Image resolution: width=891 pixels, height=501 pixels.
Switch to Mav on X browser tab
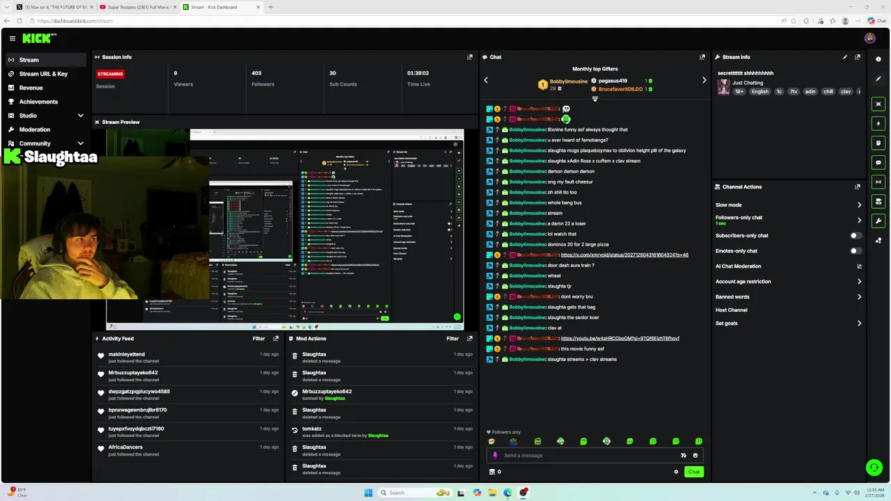(54, 7)
